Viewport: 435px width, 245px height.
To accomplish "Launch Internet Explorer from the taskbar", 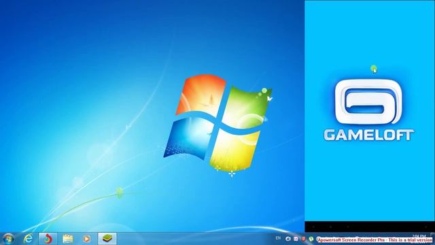I will (28, 239).
